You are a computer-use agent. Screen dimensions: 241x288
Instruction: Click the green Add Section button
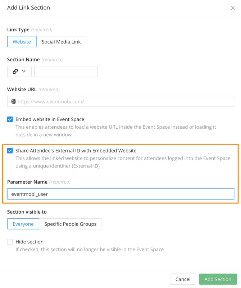coord(218,279)
